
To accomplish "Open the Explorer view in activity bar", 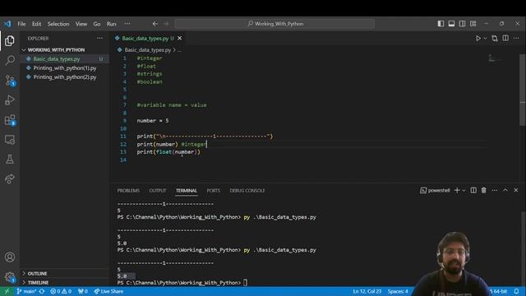I will point(10,40).
